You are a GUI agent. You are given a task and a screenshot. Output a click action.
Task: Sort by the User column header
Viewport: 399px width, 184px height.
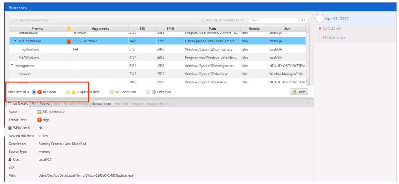287,28
